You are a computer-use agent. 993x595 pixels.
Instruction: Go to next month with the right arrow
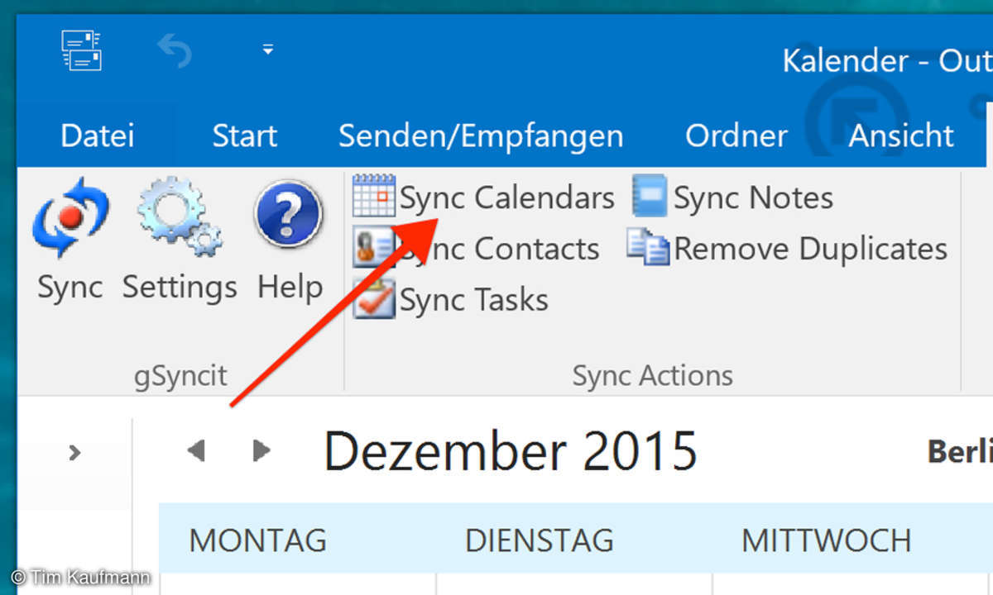(x=261, y=450)
